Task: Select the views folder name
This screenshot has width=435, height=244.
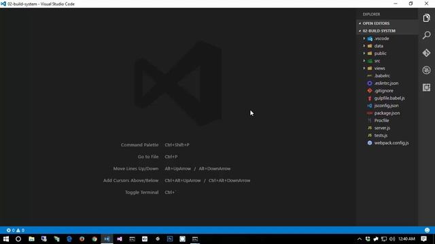Action: click(379, 68)
